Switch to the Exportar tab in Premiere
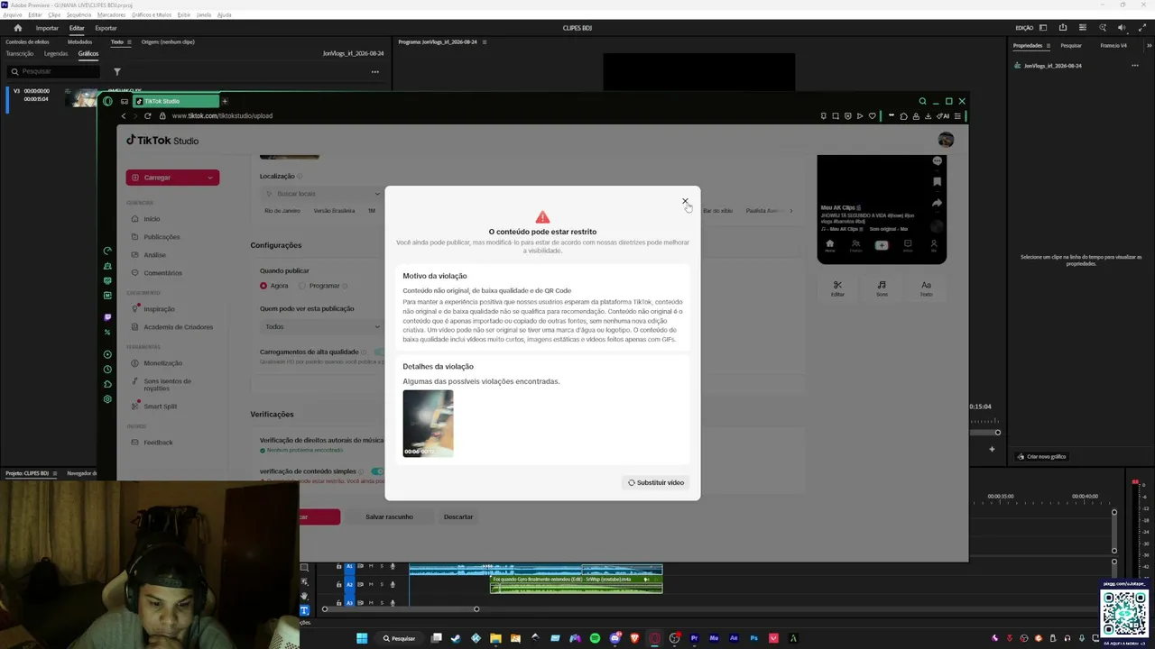Screen dimensions: 1155x649 (106, 28)
